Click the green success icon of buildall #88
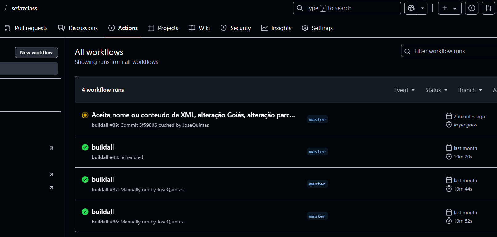The height and width of the screenshot is (237, 497). pyautogui.click(x=85, y=147)
